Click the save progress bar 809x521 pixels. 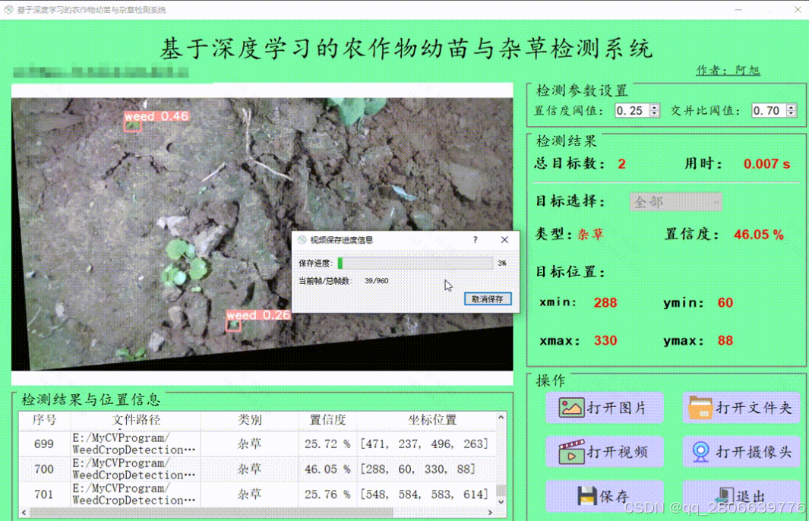click(x=416, y=263)
